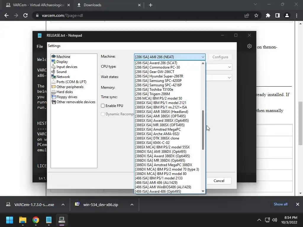The height and width of the screenshot is (227, 303).
Task: Choose [386SX ISA] DTK 386SX clone
Action: coord(168,138)
